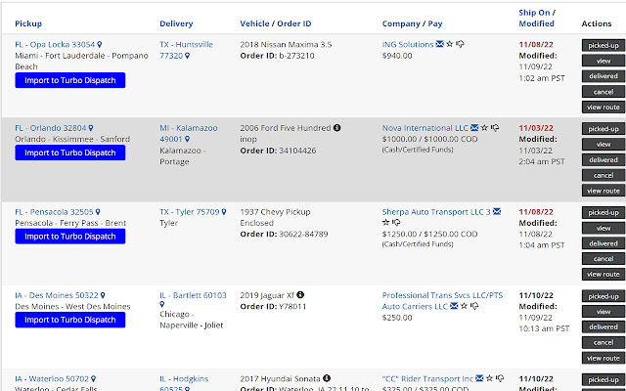Screen dimensions: 626x391
Task: Mark Jaguar Xf order as delivered
Action: point(604,327)
